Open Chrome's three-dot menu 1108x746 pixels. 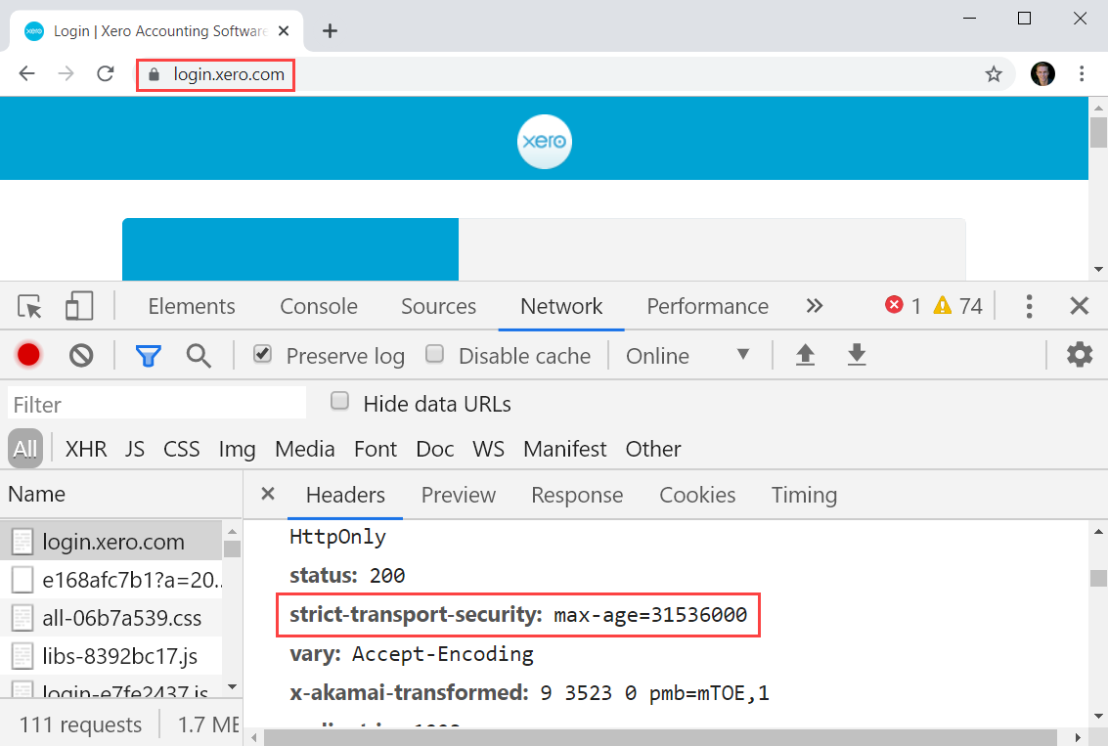coord(1082,73)
